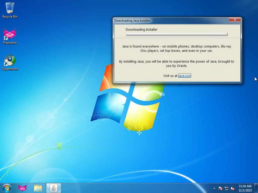Select the Plasmafox desktop shortcut
This screenshot has height=193, width=258.
click(10, 37)
